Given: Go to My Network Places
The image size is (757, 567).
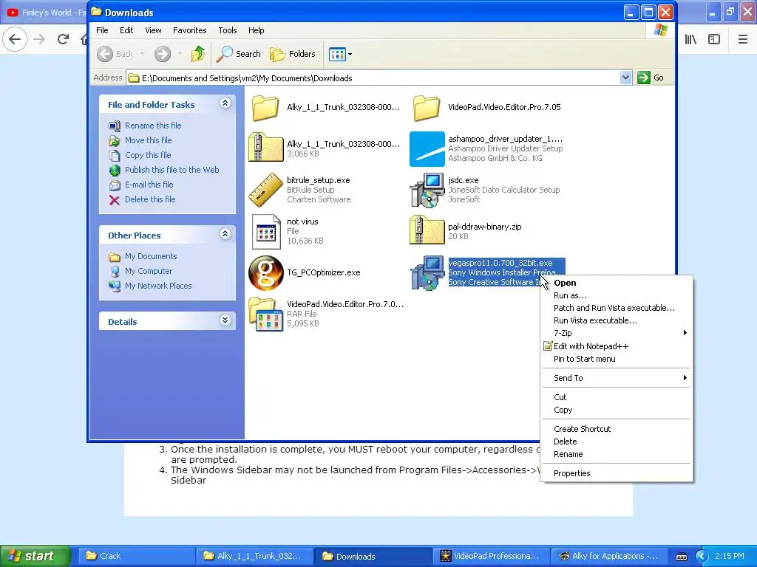Looking at the screenshot, I should (158, 286).
